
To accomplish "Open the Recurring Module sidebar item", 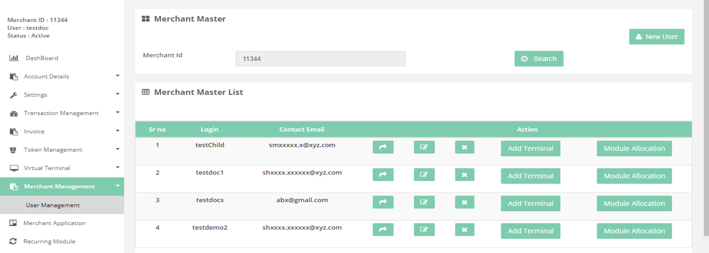I will pos(49,241).
